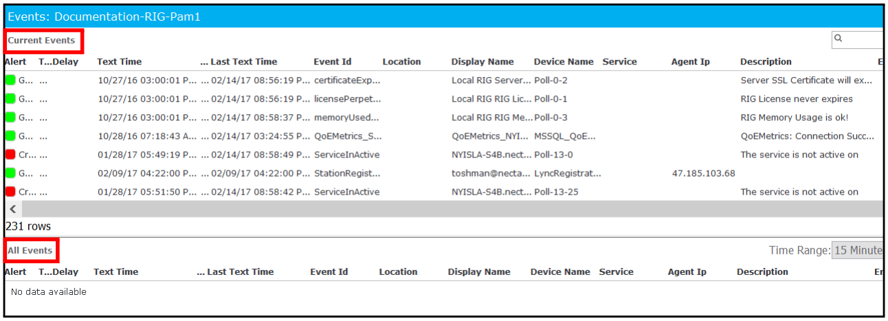888x321 pixels.
Task: Sort All Events by Display Name column
Action: tap(479, 272)
